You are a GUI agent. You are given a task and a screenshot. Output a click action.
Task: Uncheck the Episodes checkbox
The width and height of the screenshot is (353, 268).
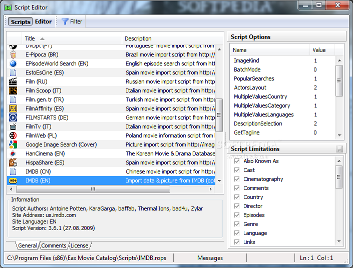pyautogui.click(x=237, y=215)
